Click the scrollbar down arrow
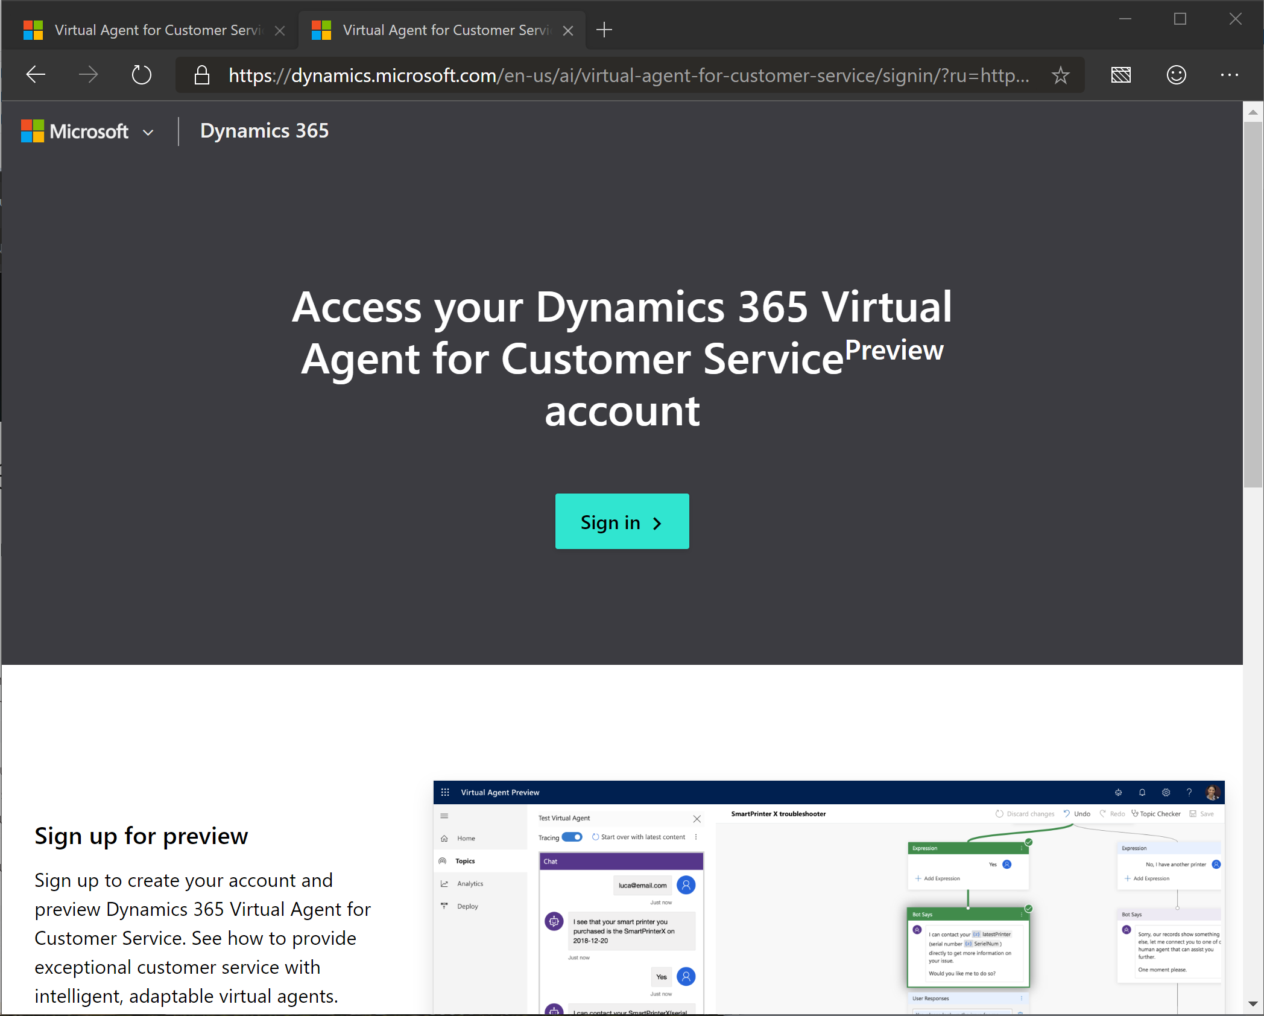The width and height of the screenshot is (1264, 1016). (x=1253, y=1004)
